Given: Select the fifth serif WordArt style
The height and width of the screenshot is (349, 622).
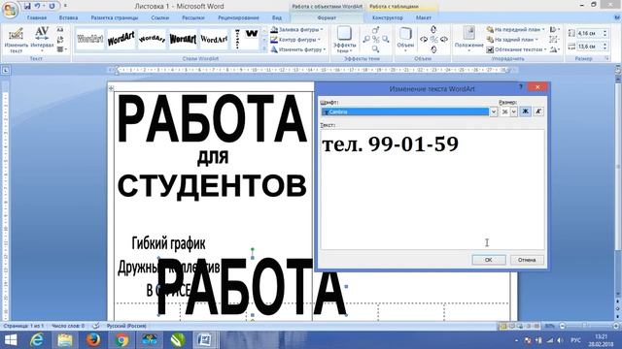Looking at the screenshot, I should click(214, 39).
